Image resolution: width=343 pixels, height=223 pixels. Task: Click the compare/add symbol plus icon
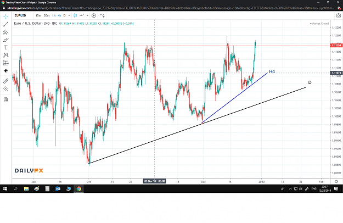94,15
